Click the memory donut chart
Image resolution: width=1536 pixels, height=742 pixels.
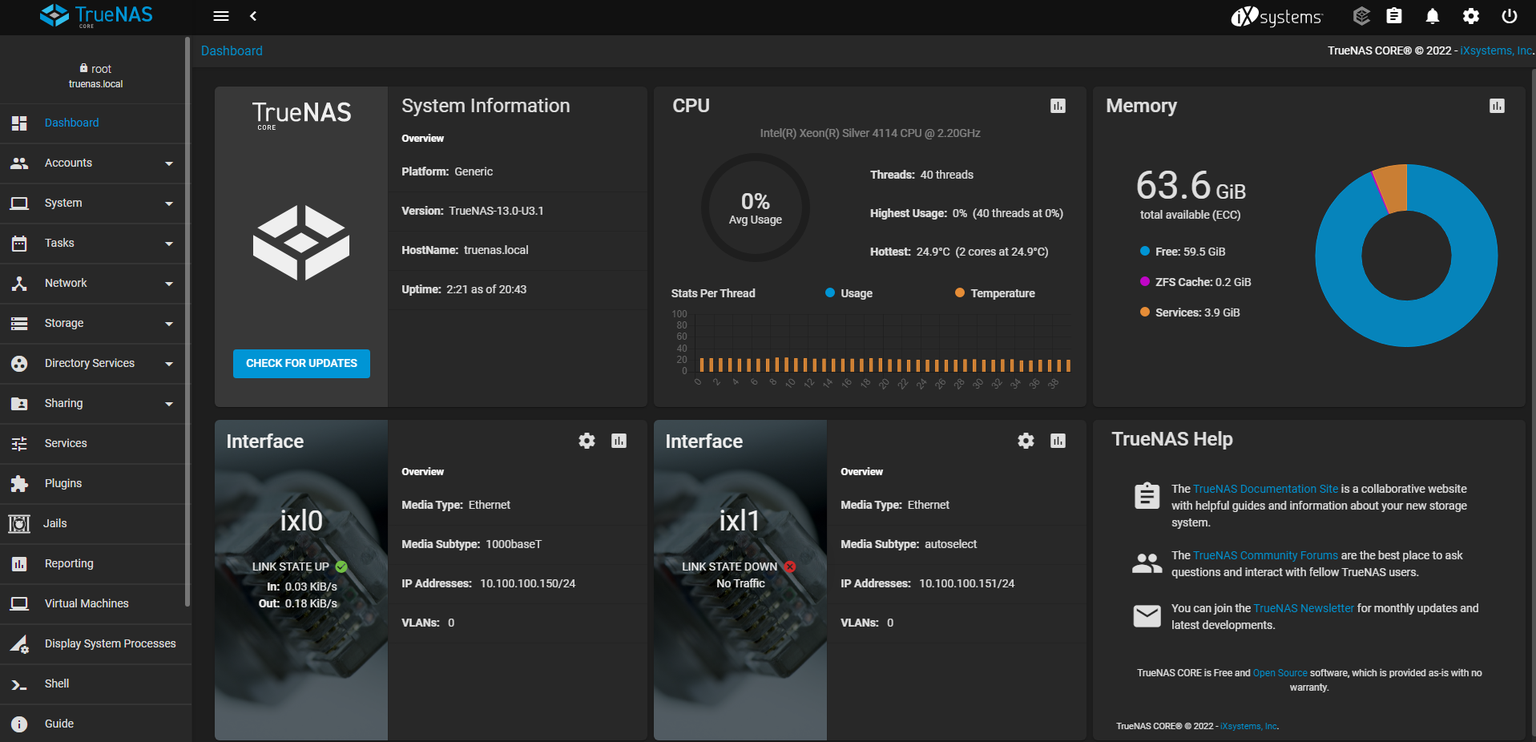(x=1406, y=256)
